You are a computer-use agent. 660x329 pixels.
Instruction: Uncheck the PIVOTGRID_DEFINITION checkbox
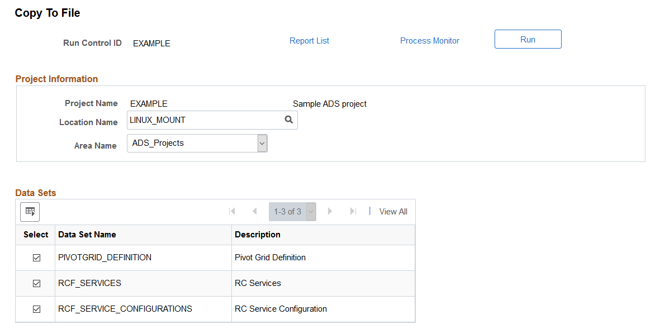tap(37, 258)
